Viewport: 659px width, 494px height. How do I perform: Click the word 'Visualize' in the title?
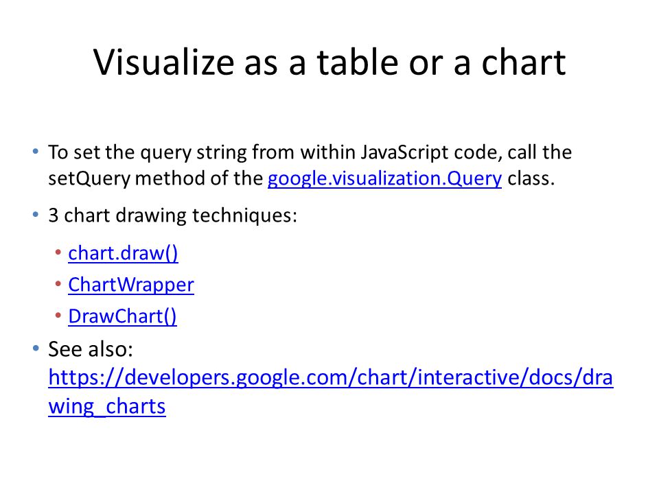point(164,62)
